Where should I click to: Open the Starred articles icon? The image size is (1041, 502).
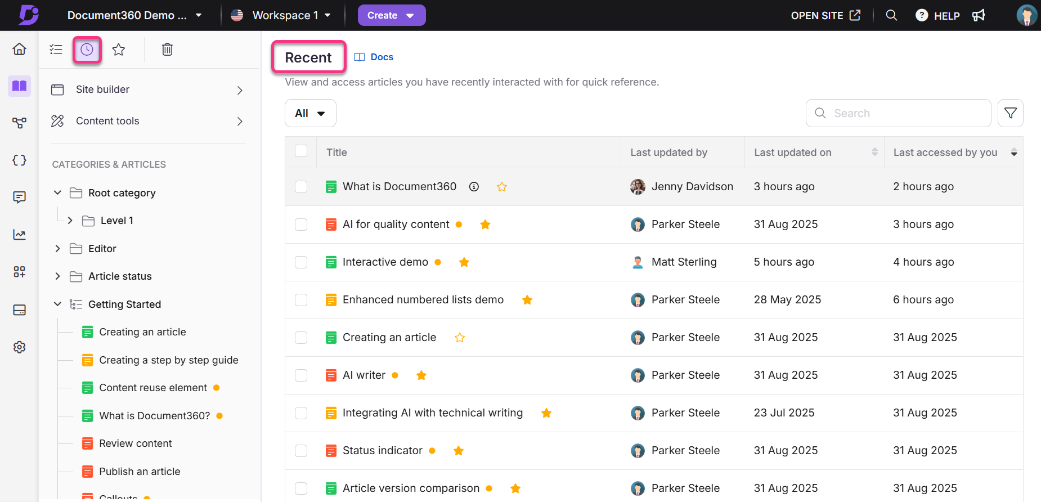pyautogui.click(x=118, y=50)
